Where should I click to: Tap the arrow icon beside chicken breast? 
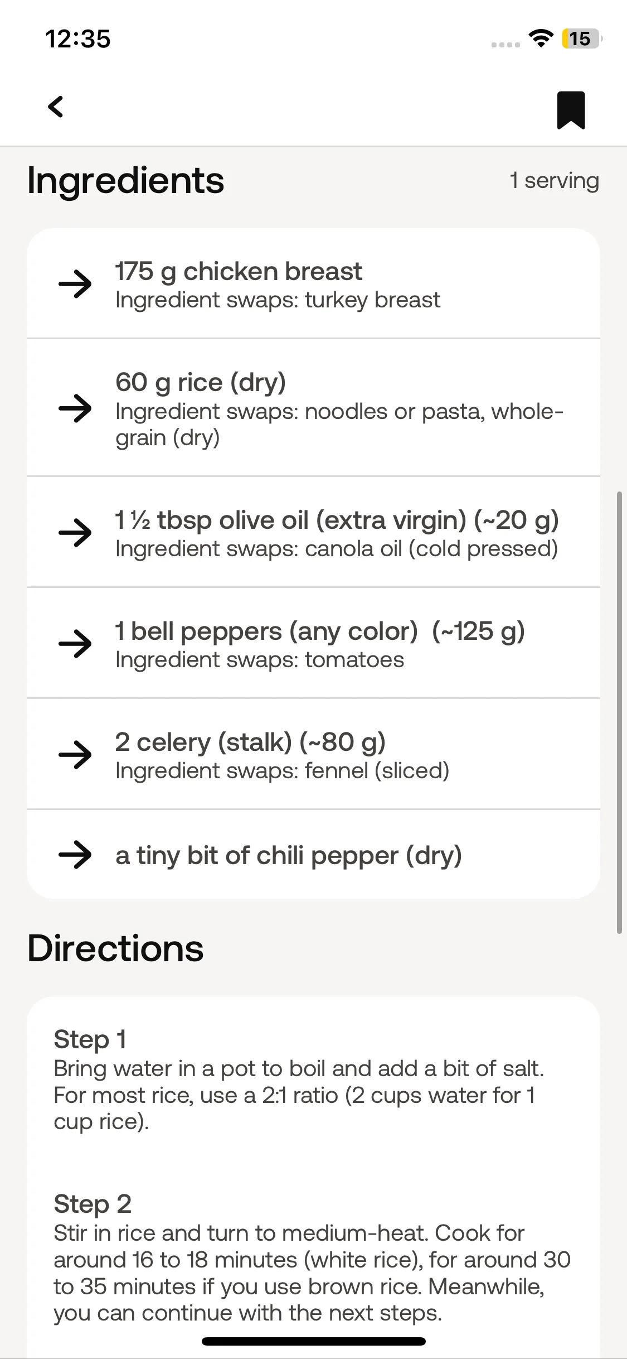coord(75,284)
